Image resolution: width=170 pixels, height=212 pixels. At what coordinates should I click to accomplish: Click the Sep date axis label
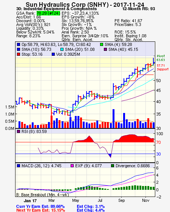(121, 200)
